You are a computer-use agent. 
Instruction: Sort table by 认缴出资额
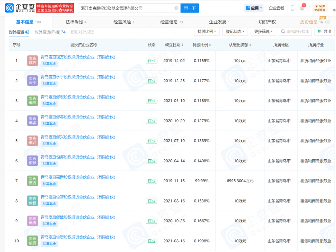pyautogui.click(x=240, y=45)
